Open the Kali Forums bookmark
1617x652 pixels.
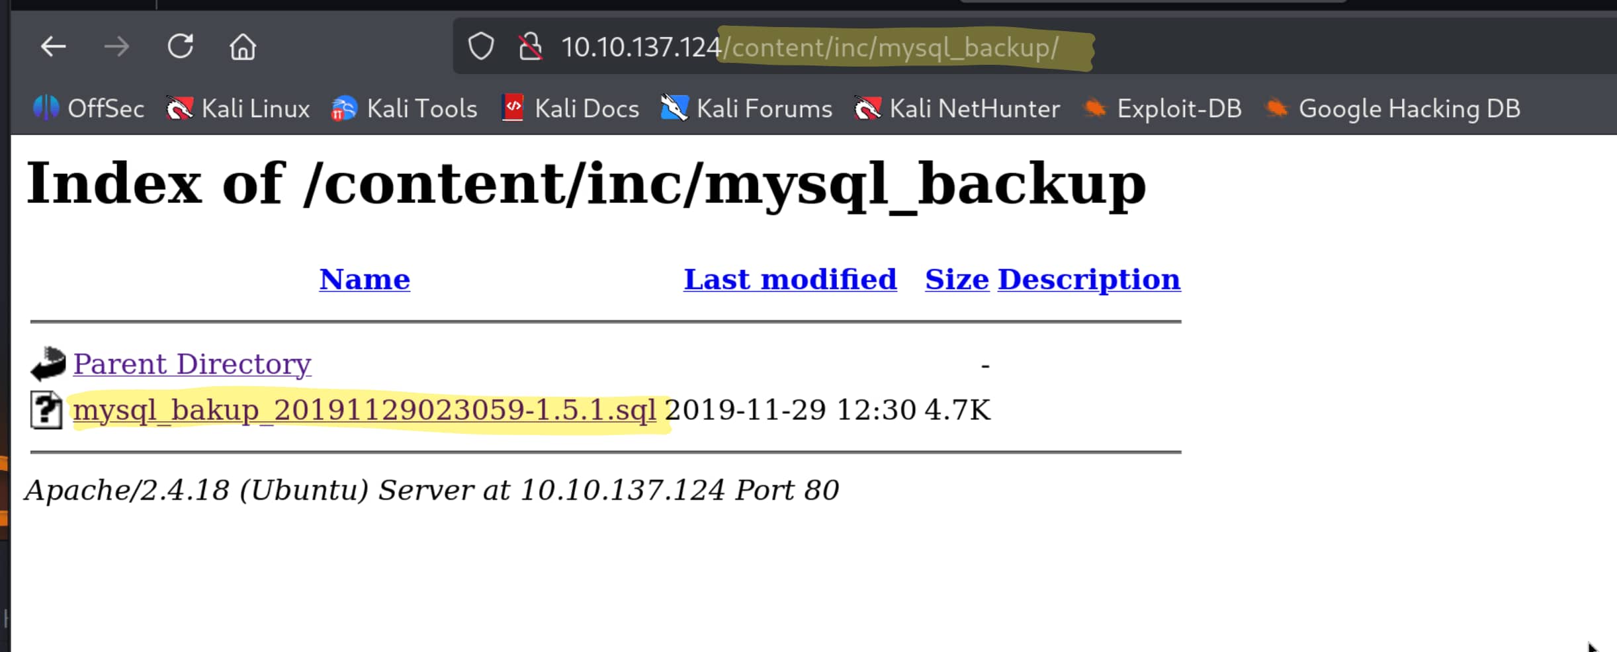click(x=746, y=108)
